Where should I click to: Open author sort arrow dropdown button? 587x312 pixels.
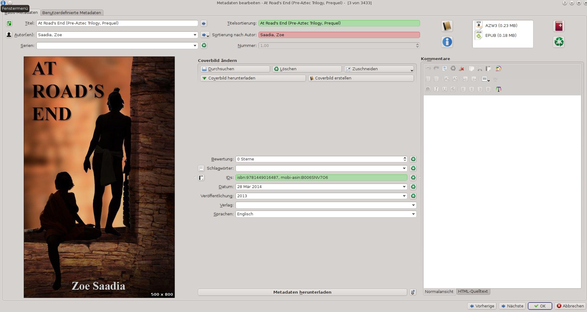click(205, 35)
